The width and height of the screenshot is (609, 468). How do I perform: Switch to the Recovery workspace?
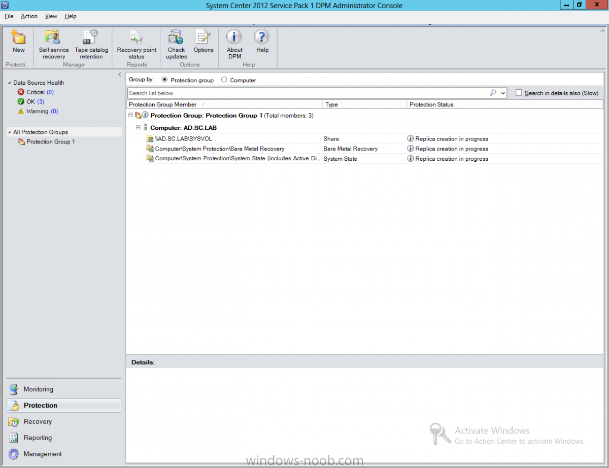pos(64,422)
